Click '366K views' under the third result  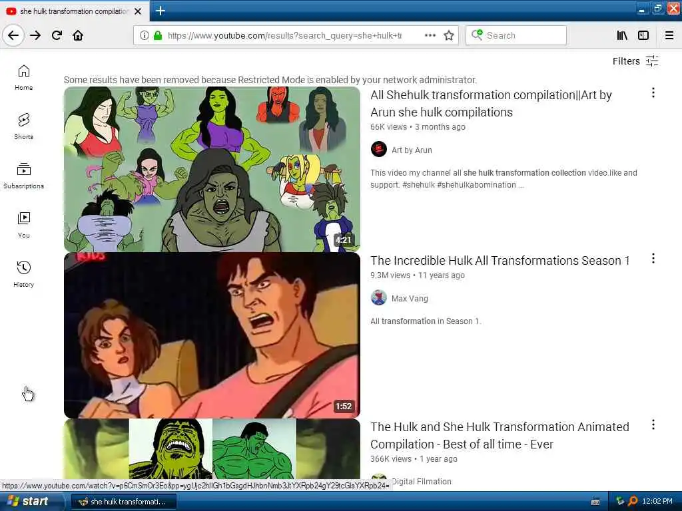pos(390,459)
